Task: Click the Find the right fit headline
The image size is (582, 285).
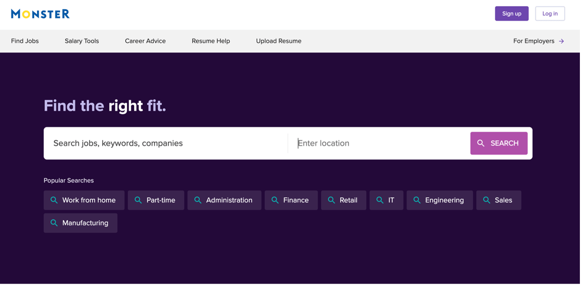Action: click(105, 106)
